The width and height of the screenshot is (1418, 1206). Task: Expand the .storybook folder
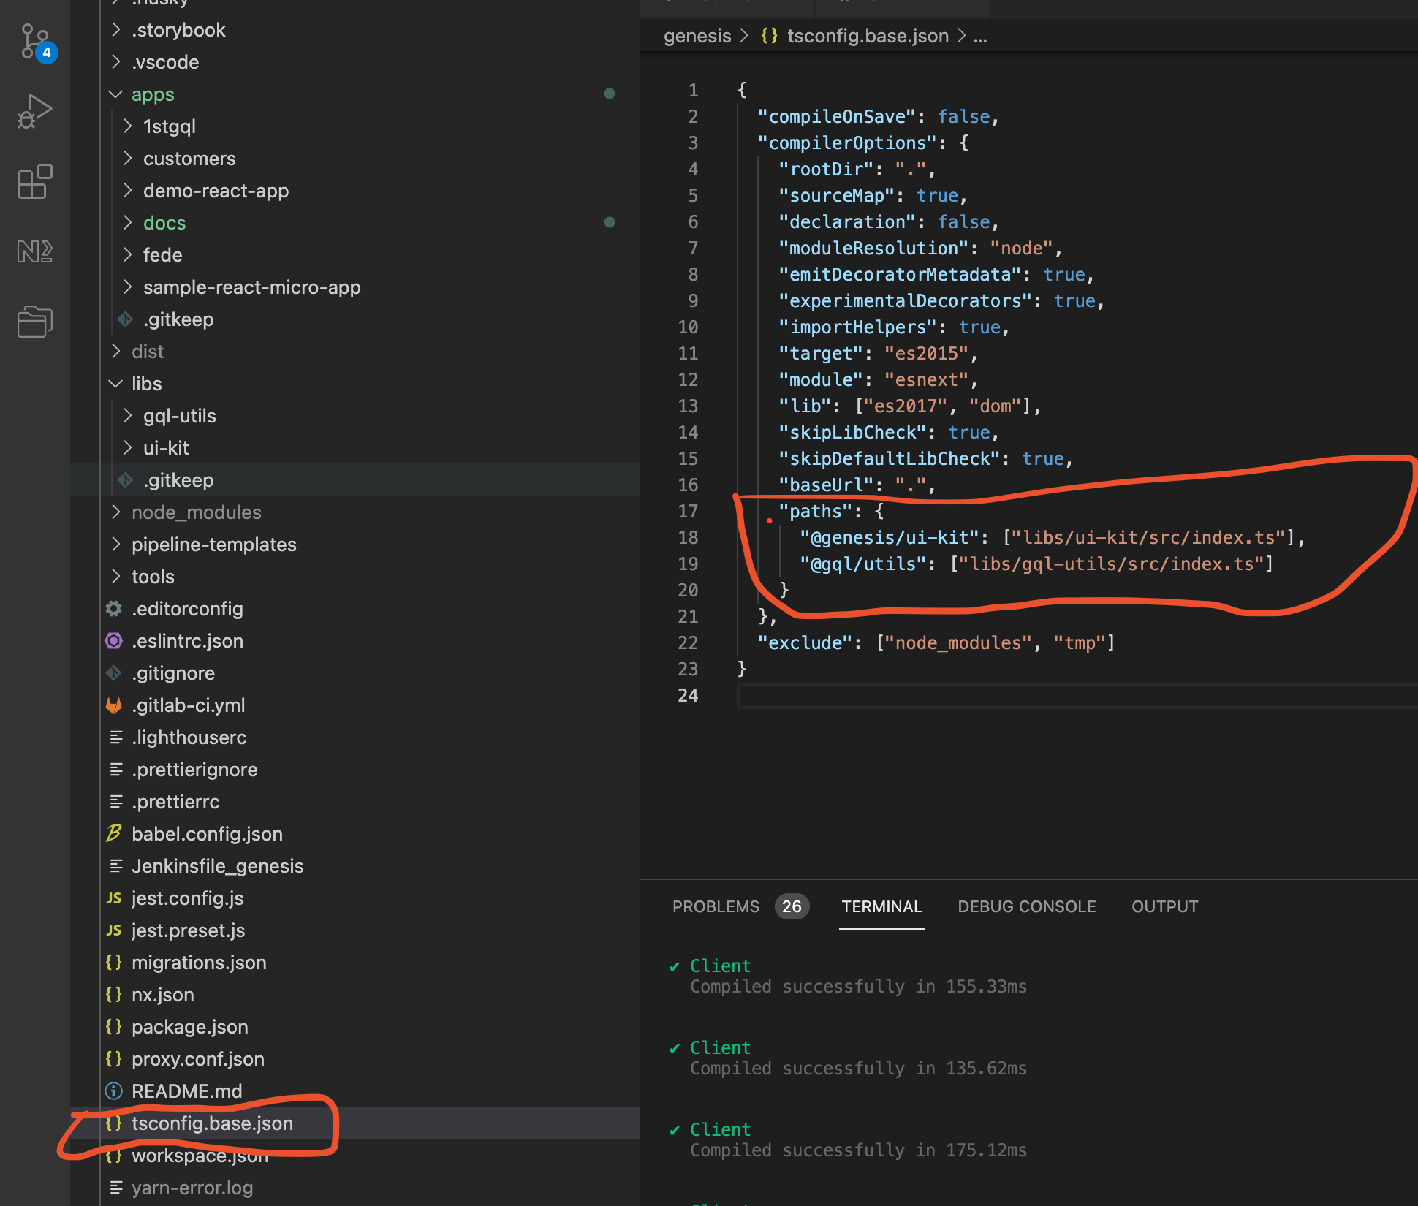click(x=115, y=29)
